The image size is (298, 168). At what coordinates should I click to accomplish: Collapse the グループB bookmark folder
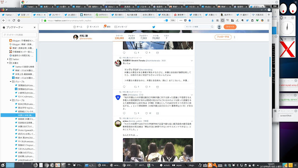pyautogui.click(x=11, y=100)
